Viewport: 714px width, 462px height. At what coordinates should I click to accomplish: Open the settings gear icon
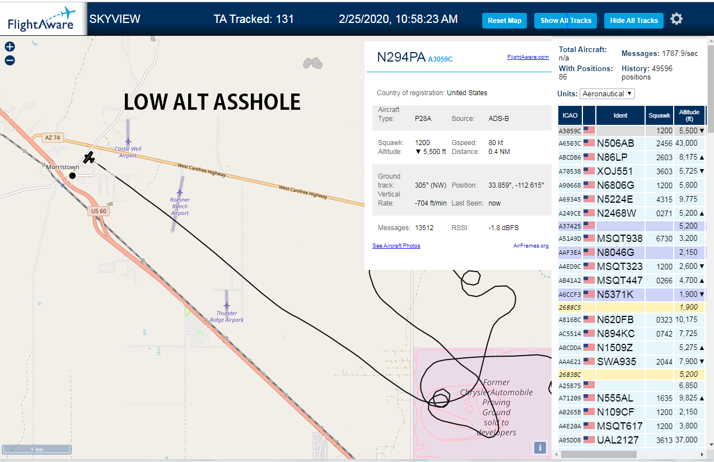coord(676,19)
